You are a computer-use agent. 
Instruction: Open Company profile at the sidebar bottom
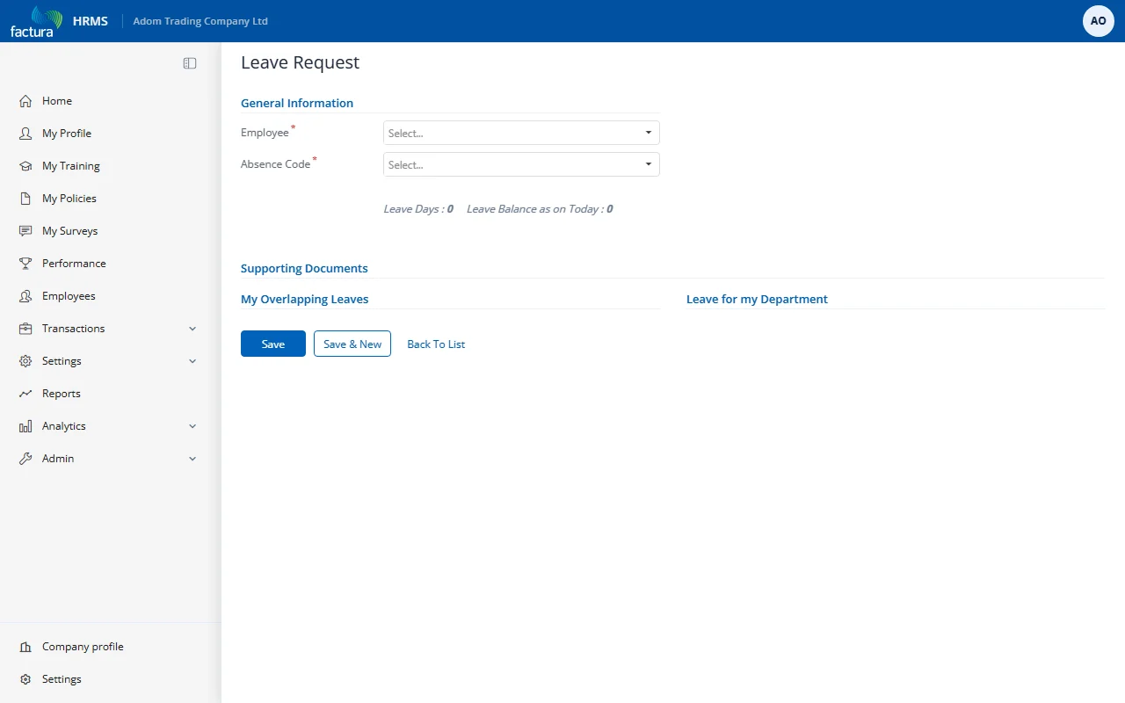pos(83,647)
